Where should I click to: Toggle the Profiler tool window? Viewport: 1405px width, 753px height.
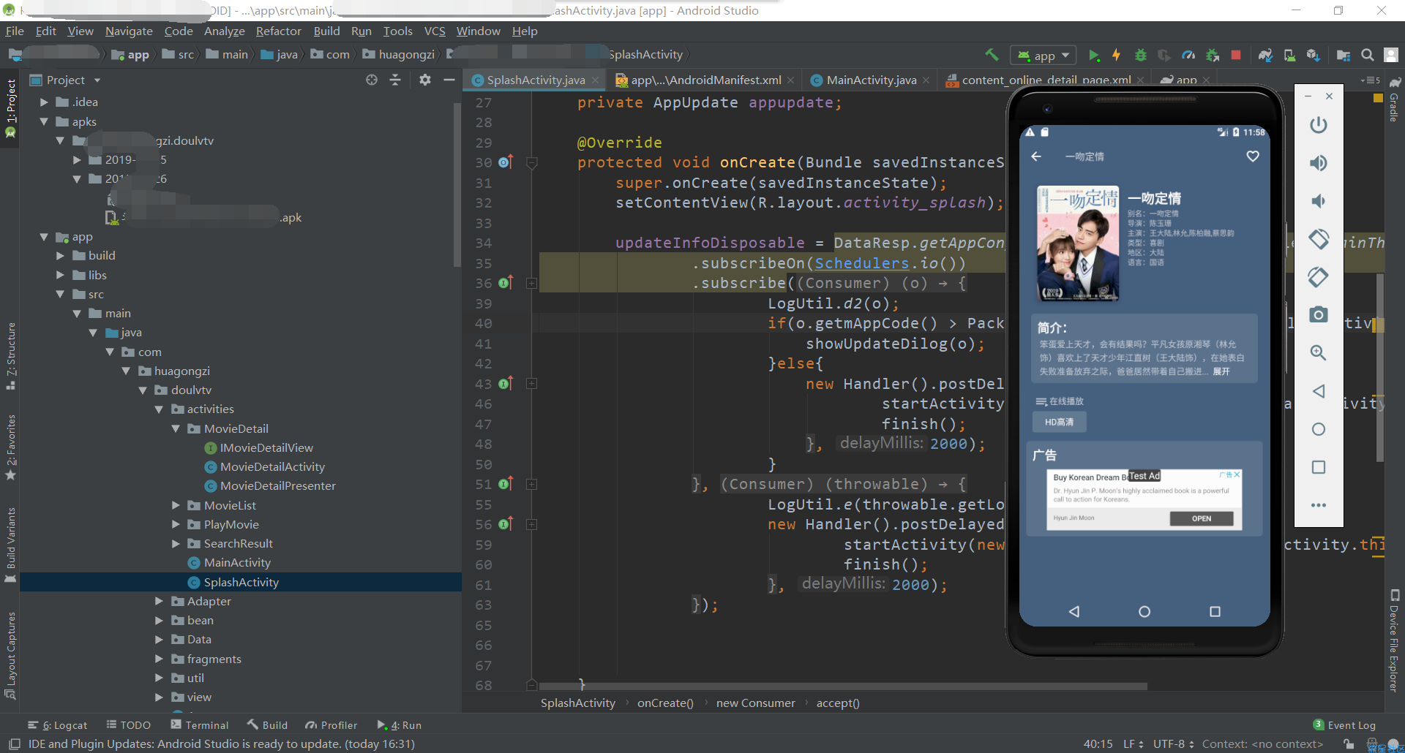(x=331, y=725)
